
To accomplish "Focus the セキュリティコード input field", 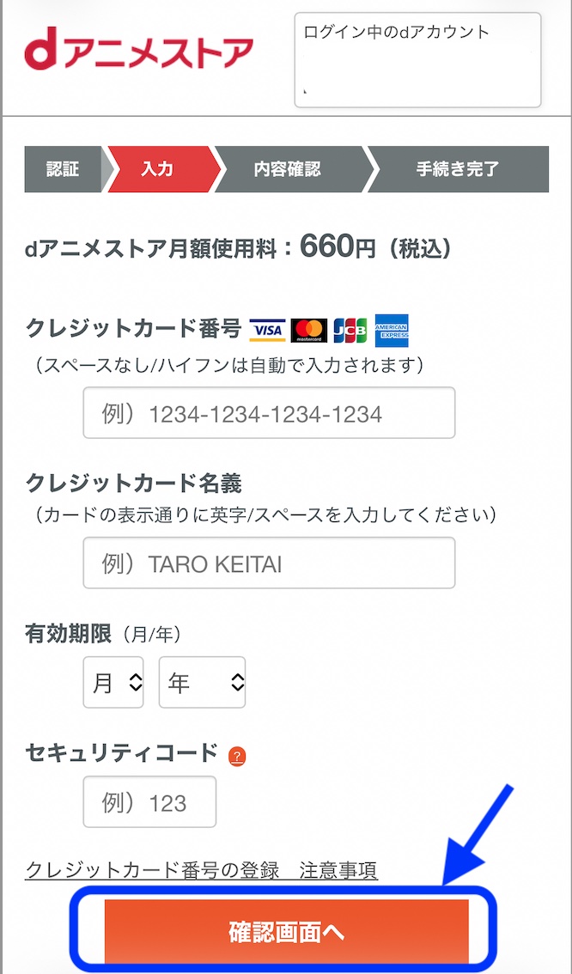I will (149, 801).
